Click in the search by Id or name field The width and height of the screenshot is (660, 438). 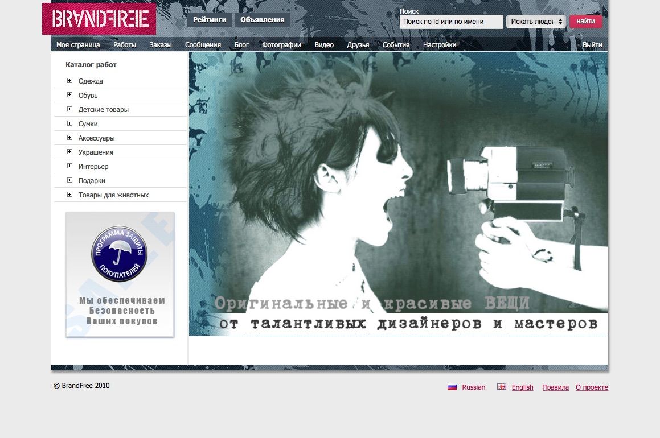tap(451, 22)
